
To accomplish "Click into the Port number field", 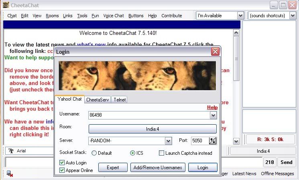I will (x=199, y=141).
